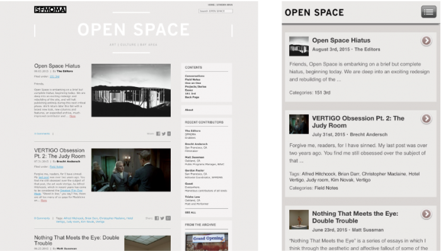The image size is (441, 251).
Task: Open the About link in sidebar
Action: click(189, 110)
